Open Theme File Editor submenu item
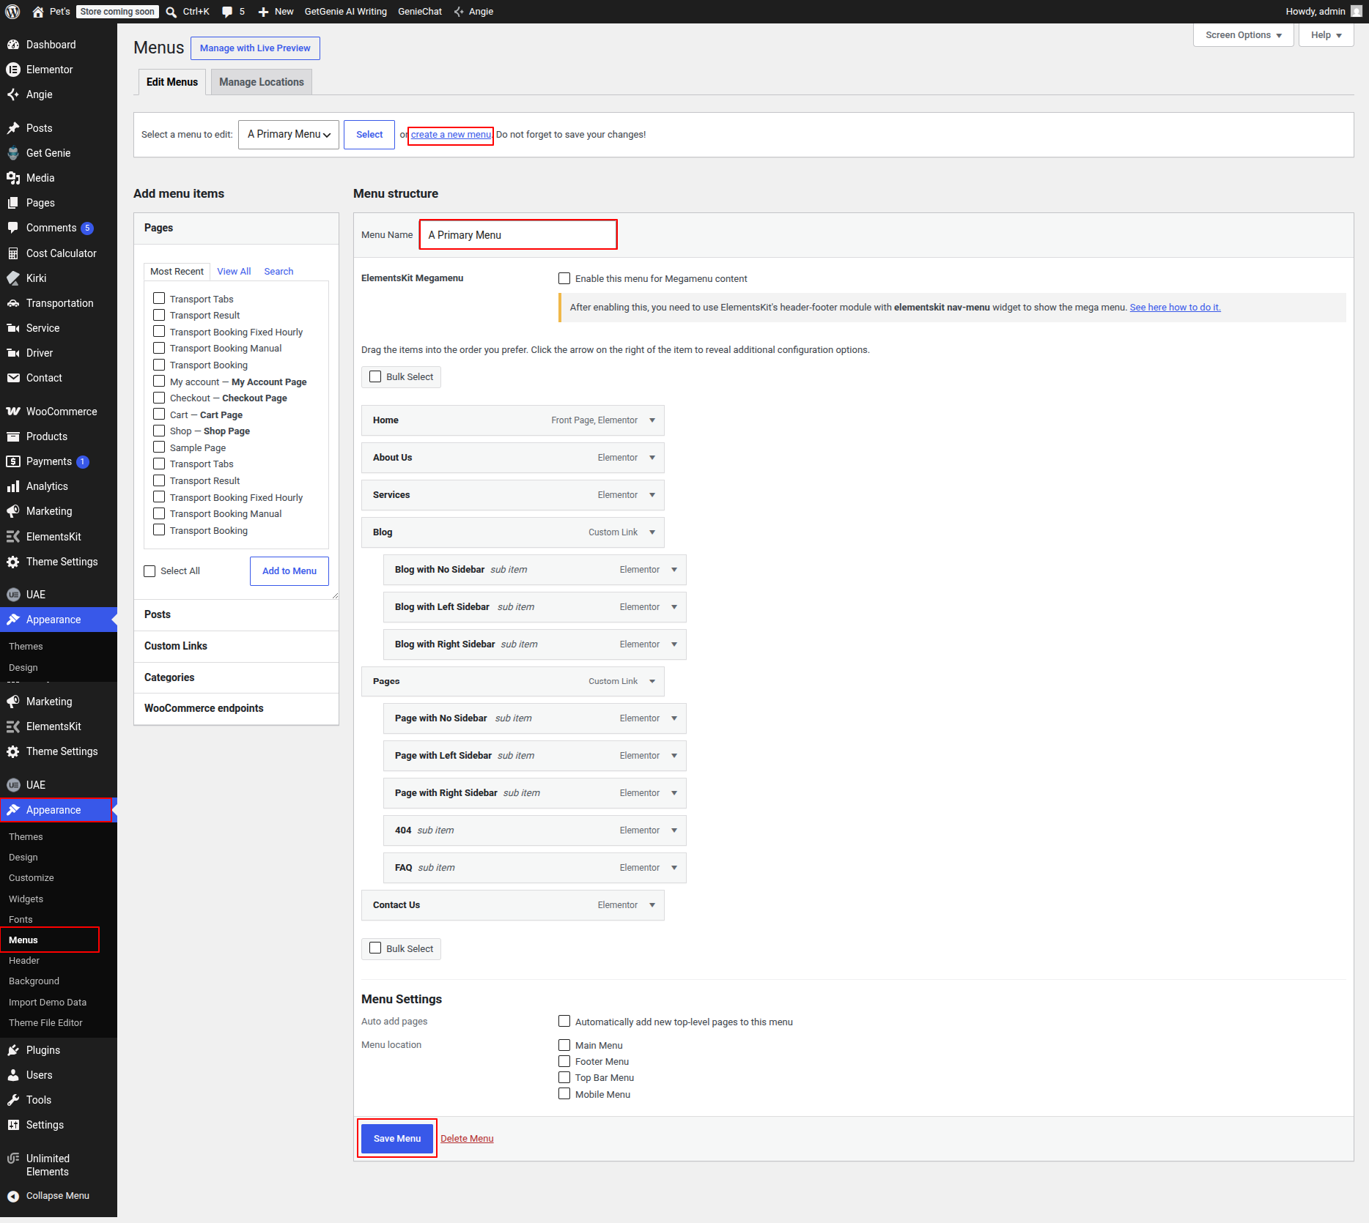 click(45, 1023)
